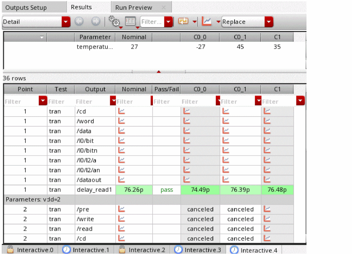Plot the C0_1 waveform for /I0/bit
The height and width of the screenshot is (254, 352).
tap(226, 141)
